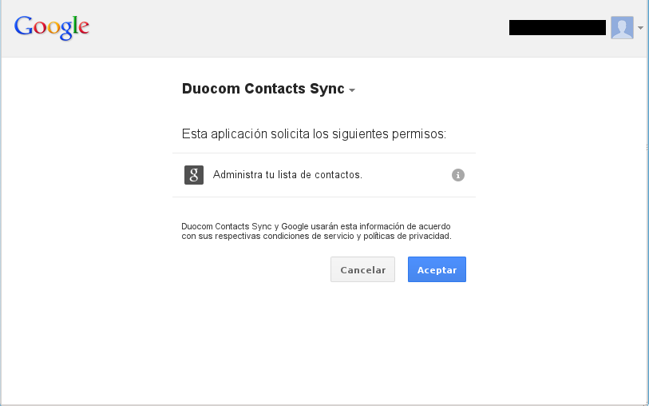Click the dark Google 'g' permission icon
The height and width of the screenshot is (406, 649).
pos(194,175)
